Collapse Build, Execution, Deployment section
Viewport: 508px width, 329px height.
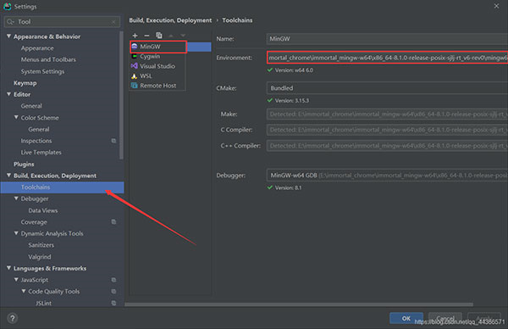pyautogui.click(x=8, y=176)
